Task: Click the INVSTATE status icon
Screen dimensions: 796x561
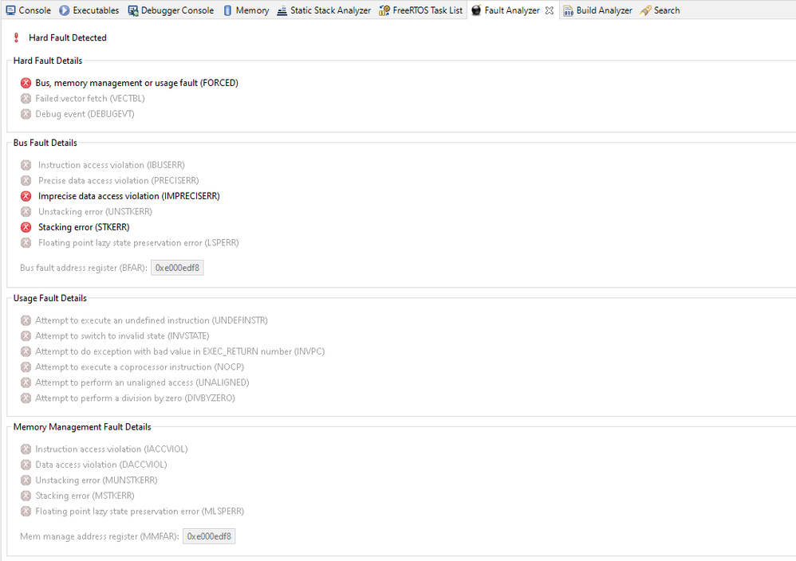Action: [x=26, y=335]
